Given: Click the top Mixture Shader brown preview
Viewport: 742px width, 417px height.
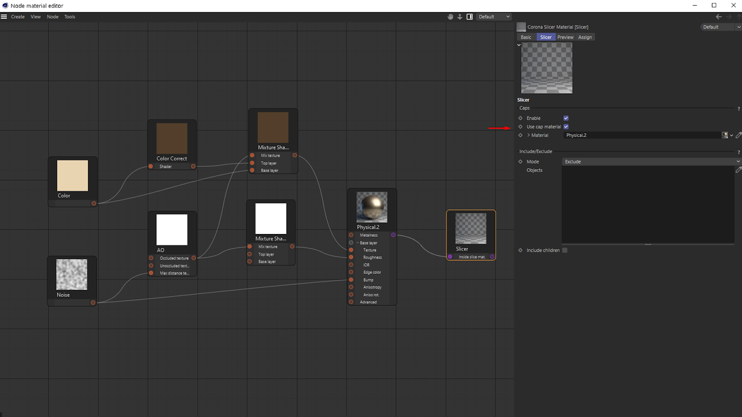Looking at the screenshot, I should pos(273,127).
